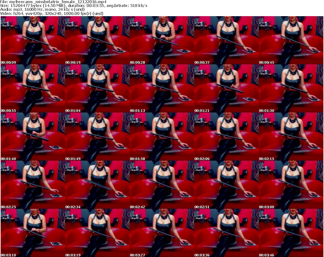The width and height of the screenshot is (324, 257).
Task: Open the 00:03:19 frame
Action: (97, 233)
